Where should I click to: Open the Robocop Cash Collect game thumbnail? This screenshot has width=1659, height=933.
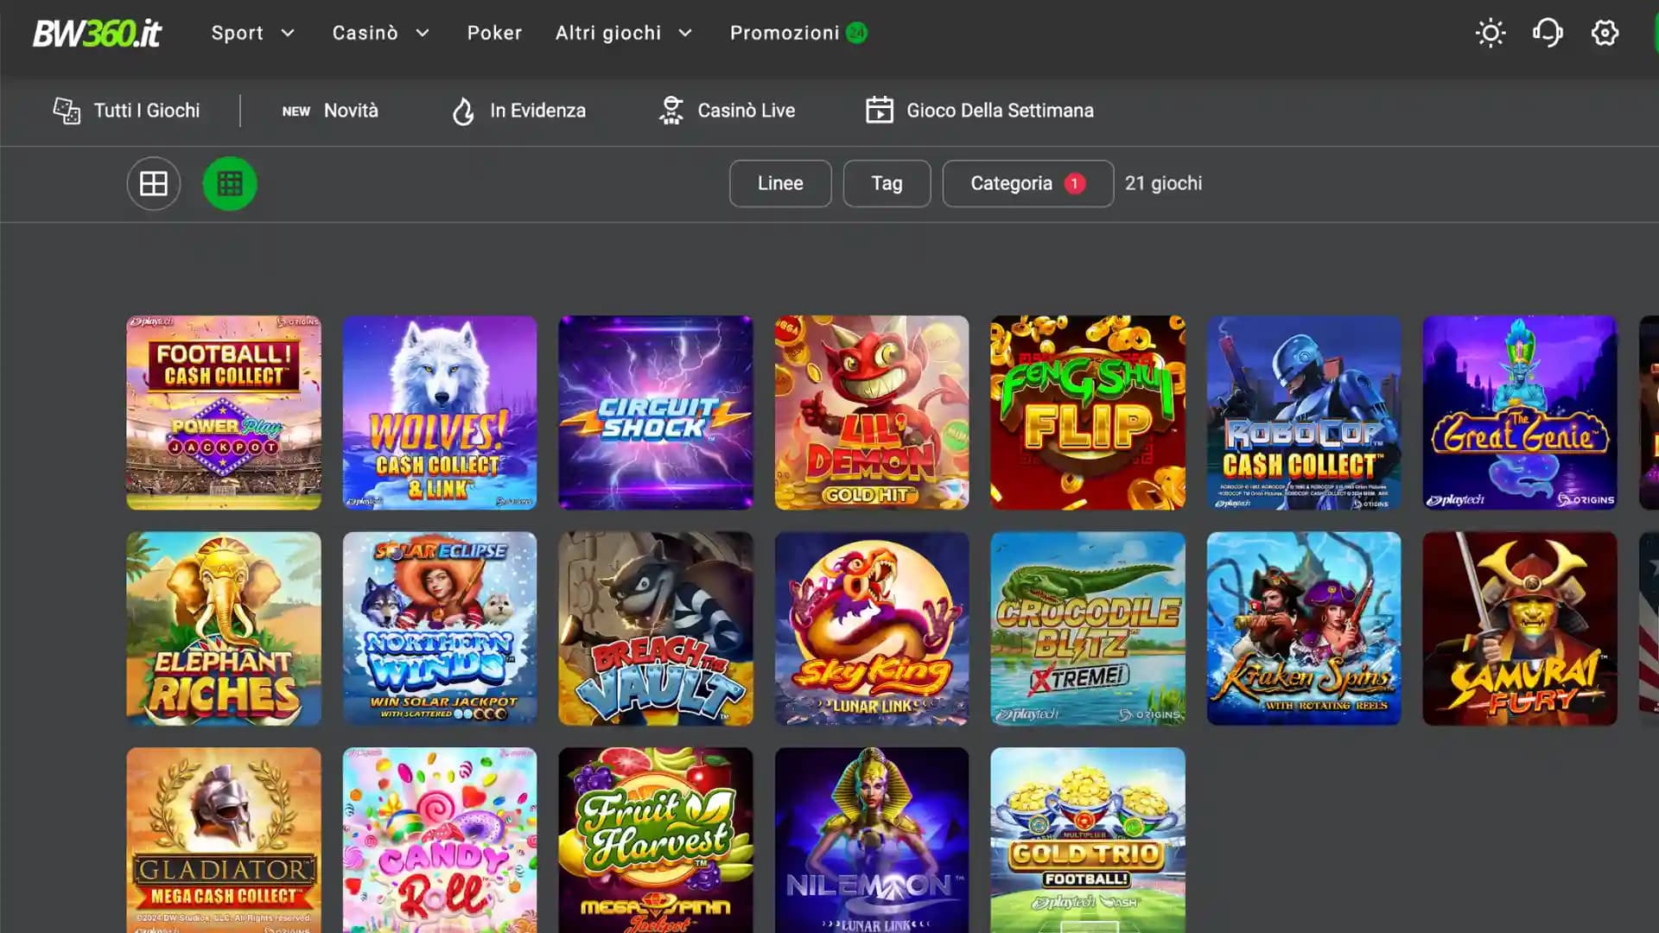click(x=1303, y=412)
